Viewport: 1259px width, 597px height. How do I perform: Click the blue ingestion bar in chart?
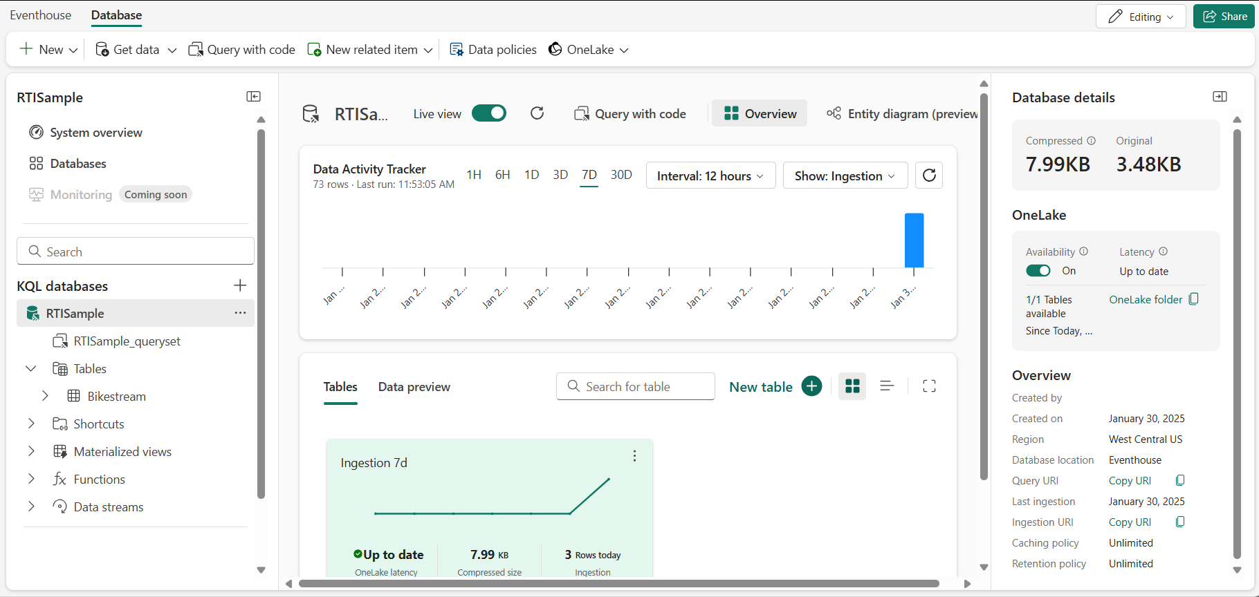pos(914,240)
